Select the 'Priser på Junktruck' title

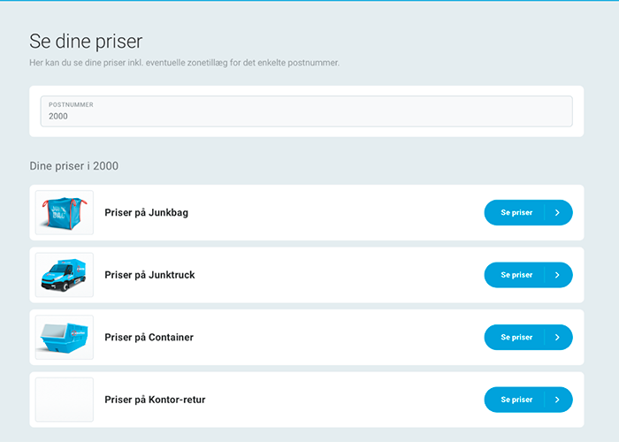pyautogui.click(x=149, y=275)
